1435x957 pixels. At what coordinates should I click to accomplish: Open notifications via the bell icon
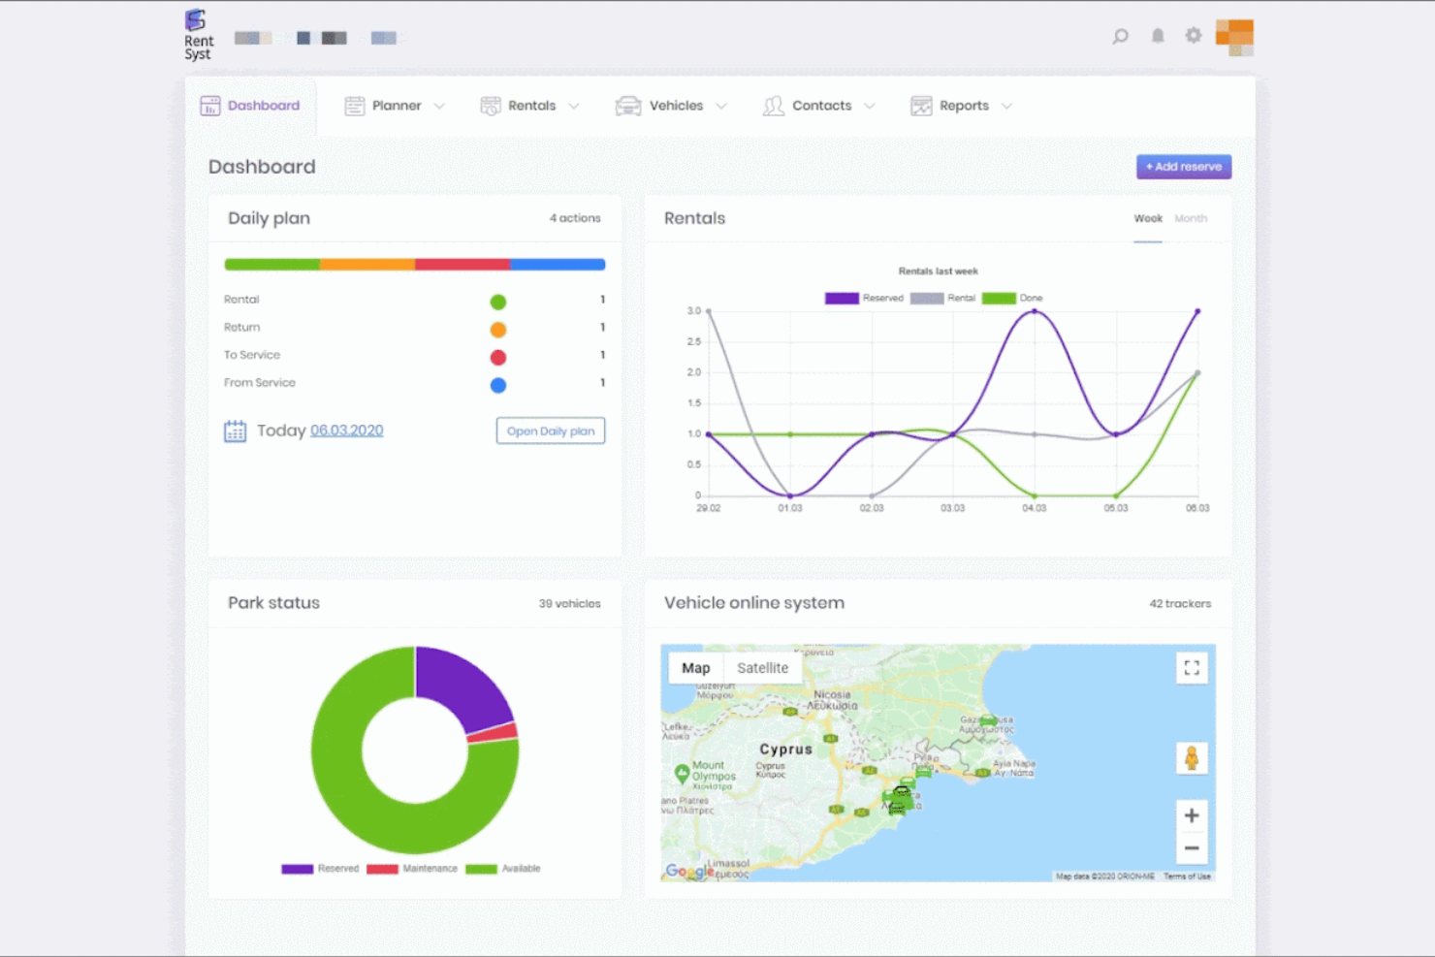click(x=1157, y=36)
